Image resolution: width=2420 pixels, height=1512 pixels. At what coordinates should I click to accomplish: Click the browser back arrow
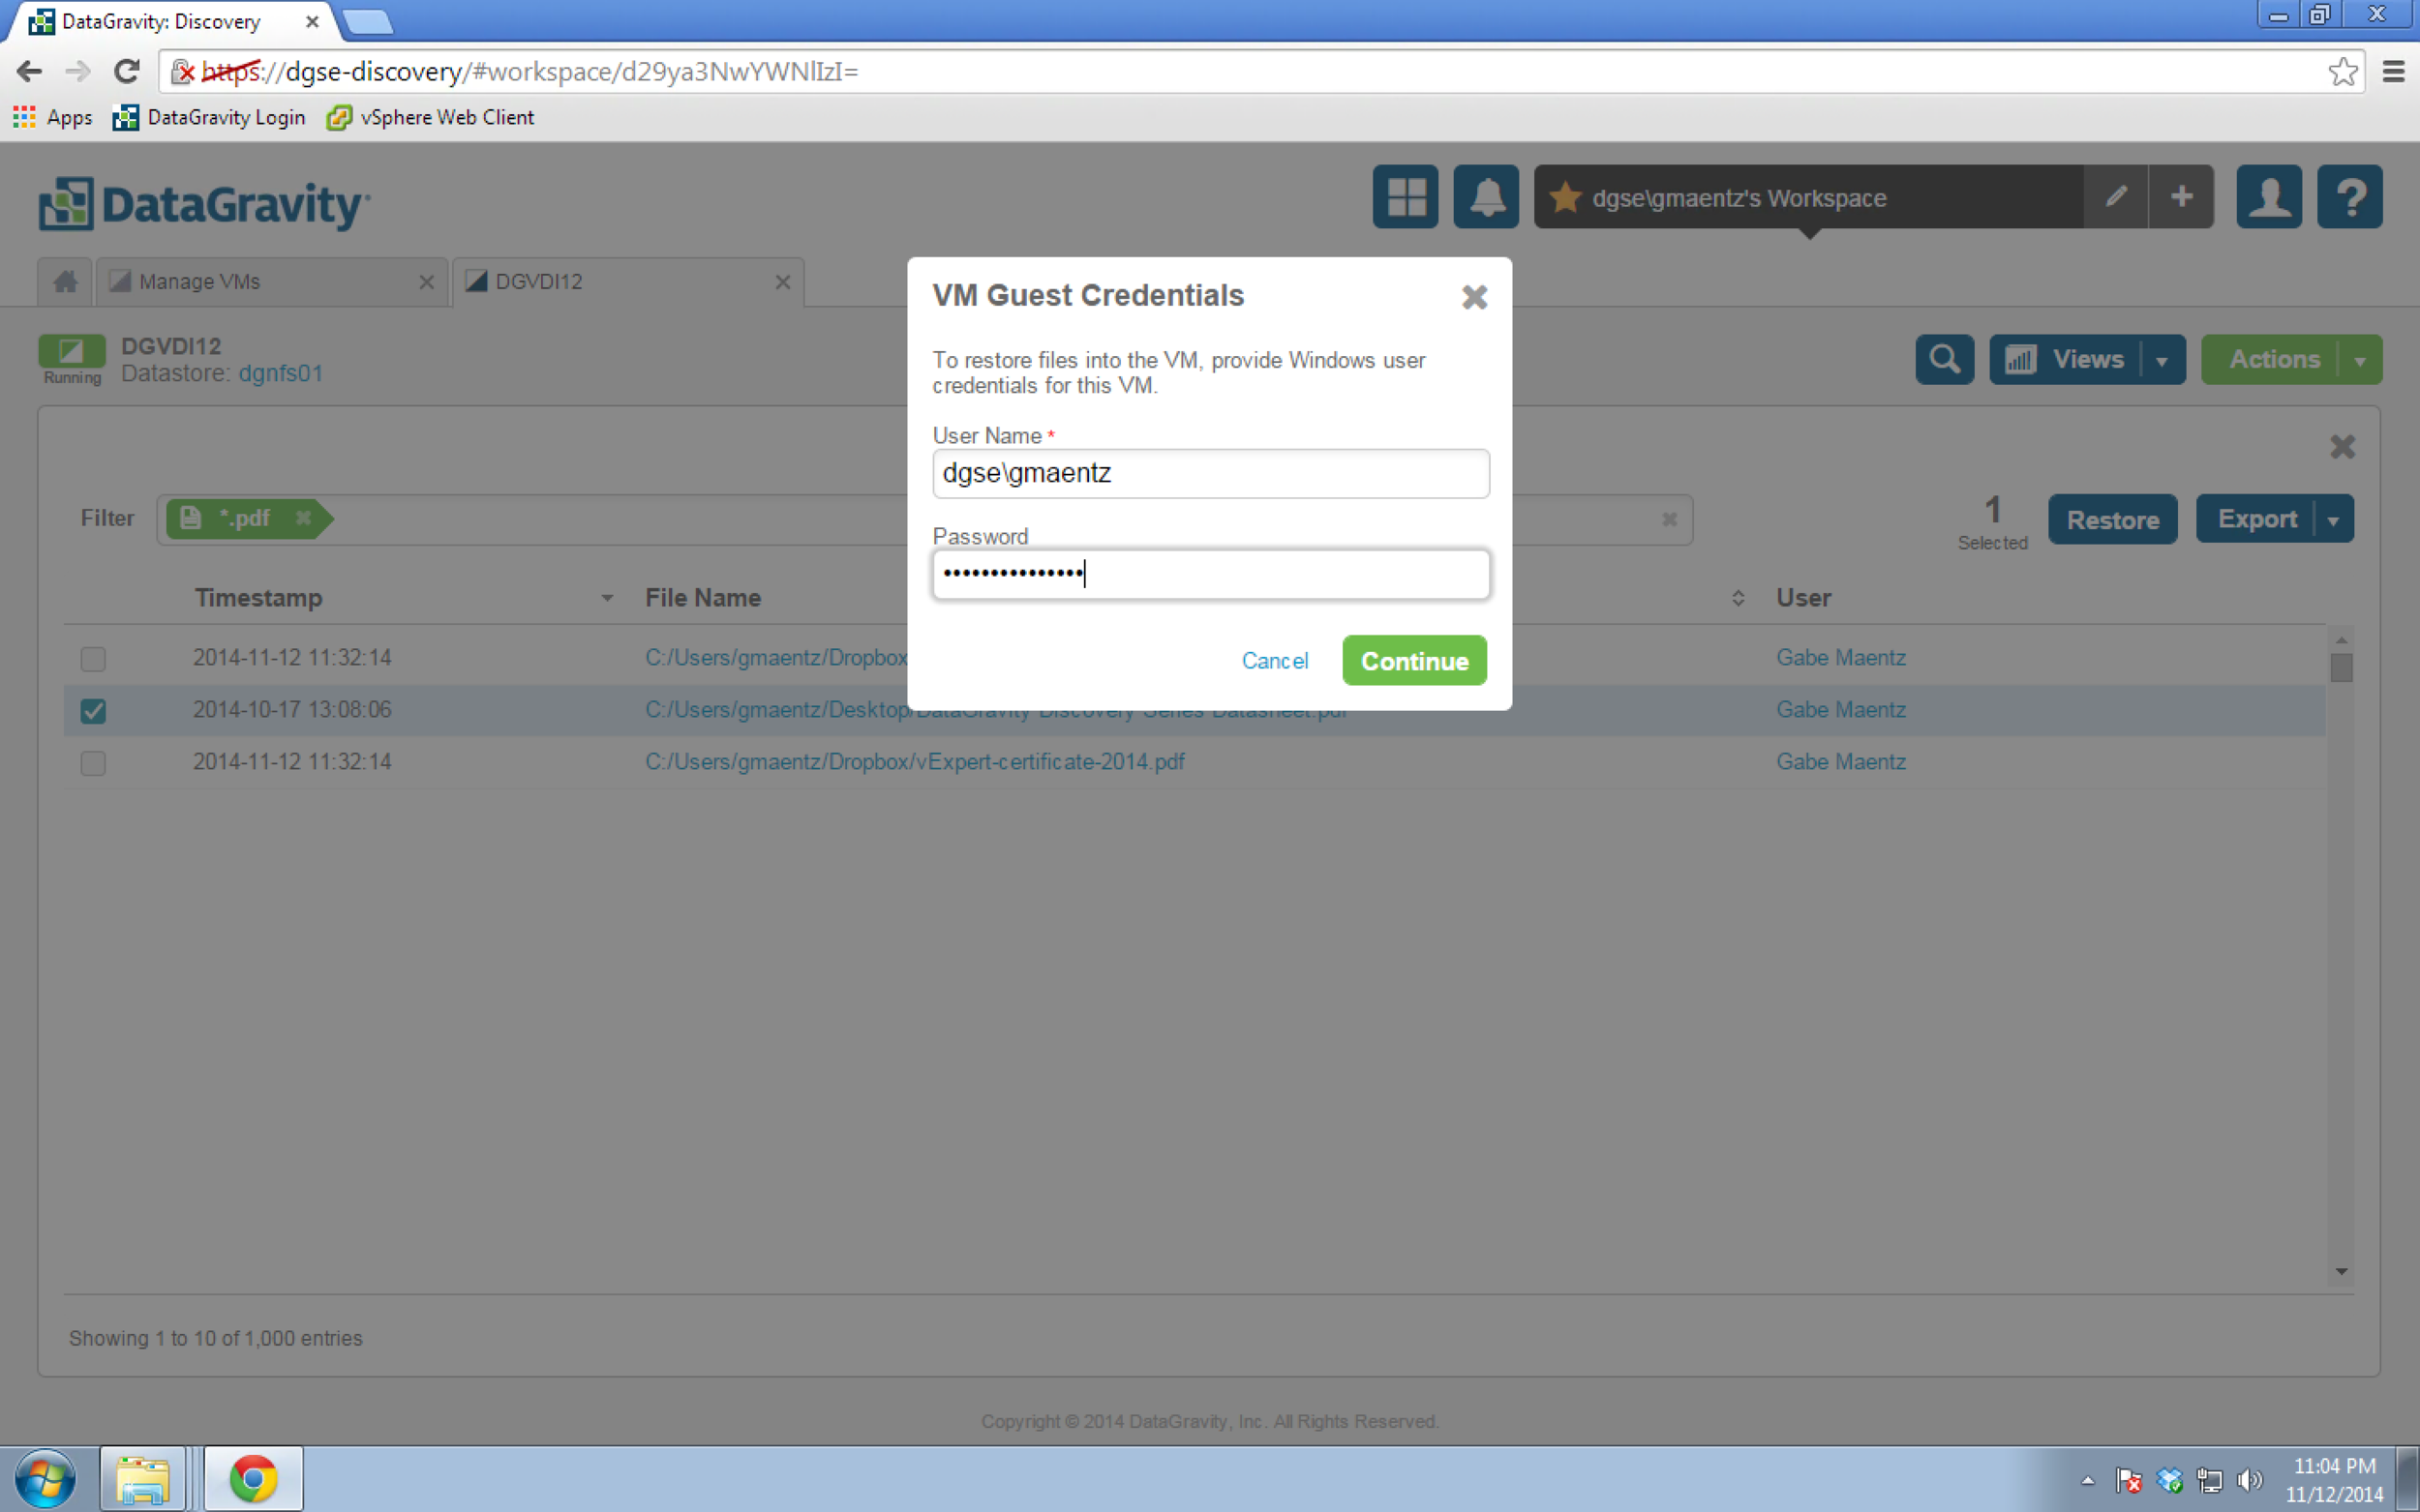pyautogui.click(x=29, y=71)
